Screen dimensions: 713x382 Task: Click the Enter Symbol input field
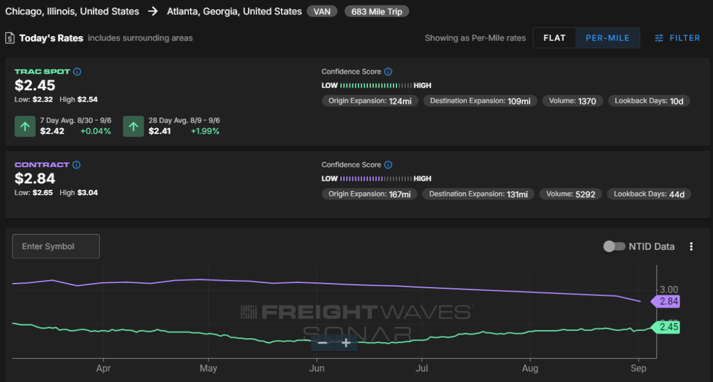point(56,246)
